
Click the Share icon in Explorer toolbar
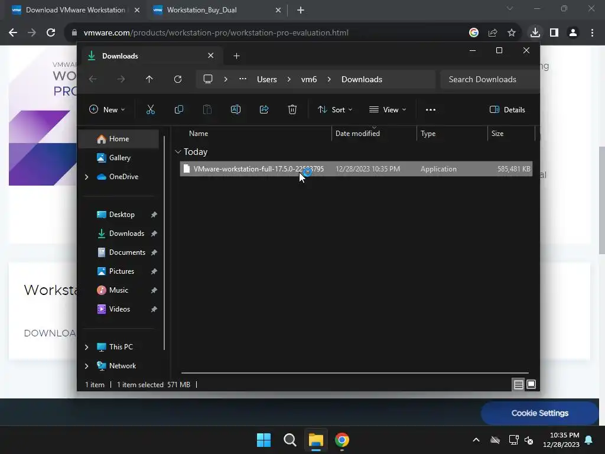(x=264, y=109)
